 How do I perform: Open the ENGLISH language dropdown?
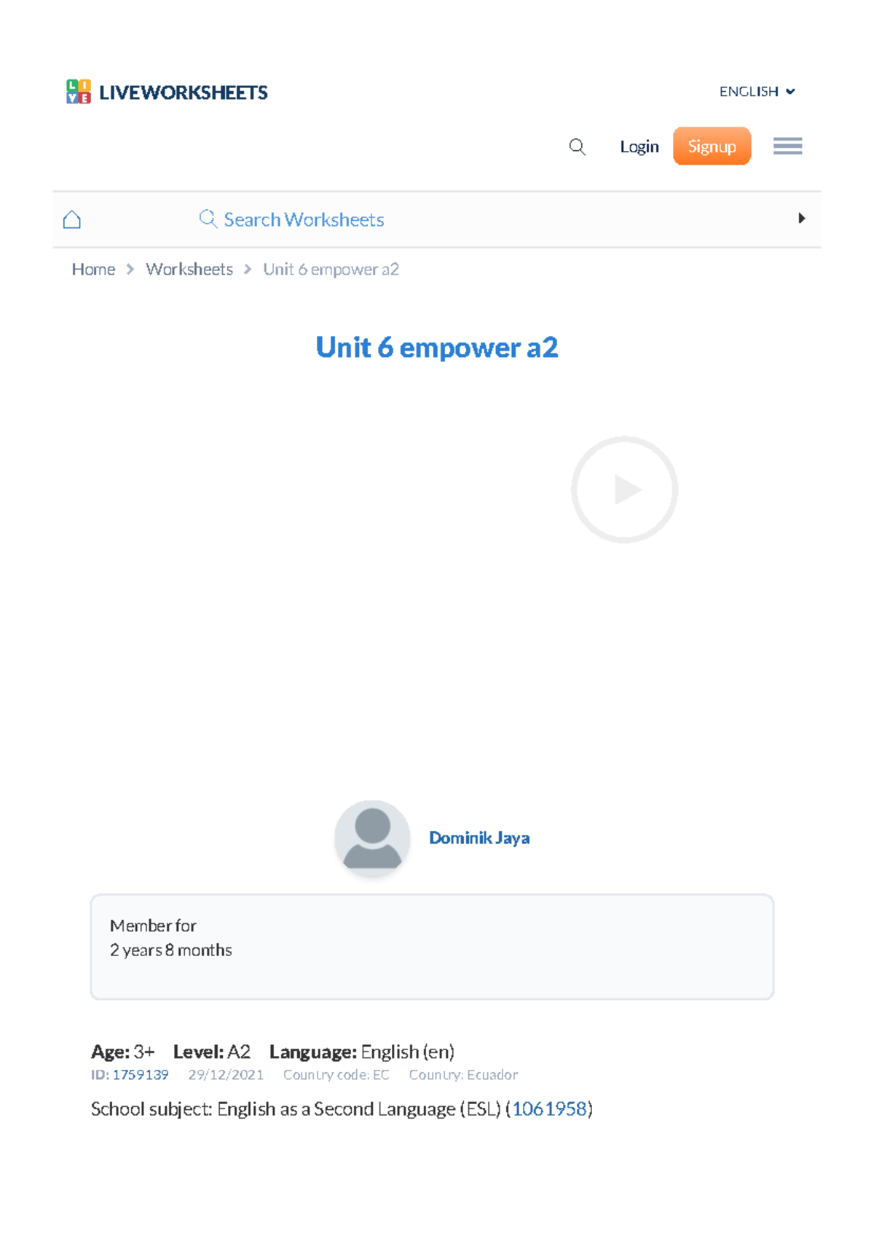click(x=756, y=92)
